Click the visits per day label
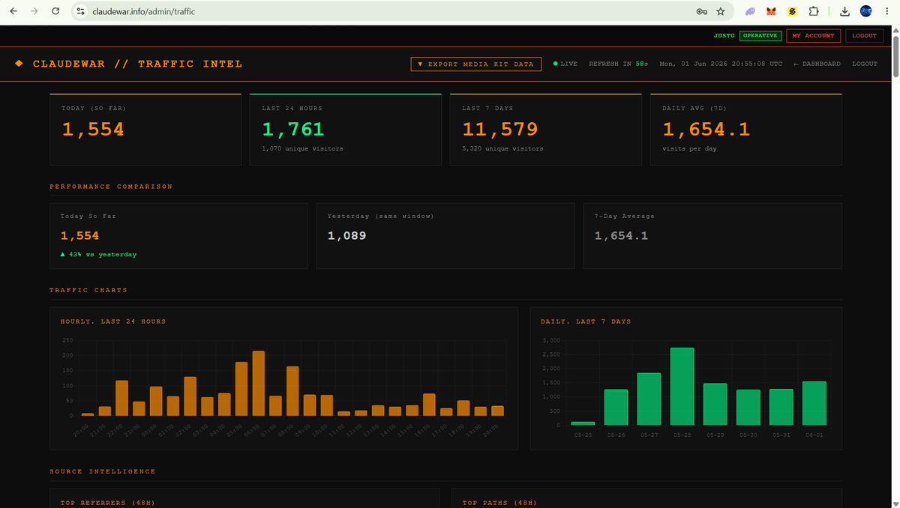 click(689, 148)
